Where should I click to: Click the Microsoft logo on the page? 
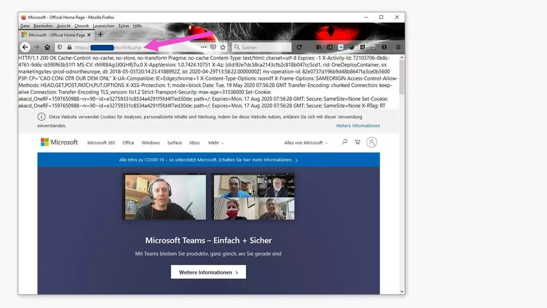tap(59, 142)
